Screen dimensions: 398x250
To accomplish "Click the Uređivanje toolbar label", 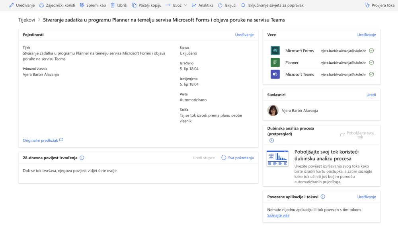I will (x=25, y=5).
